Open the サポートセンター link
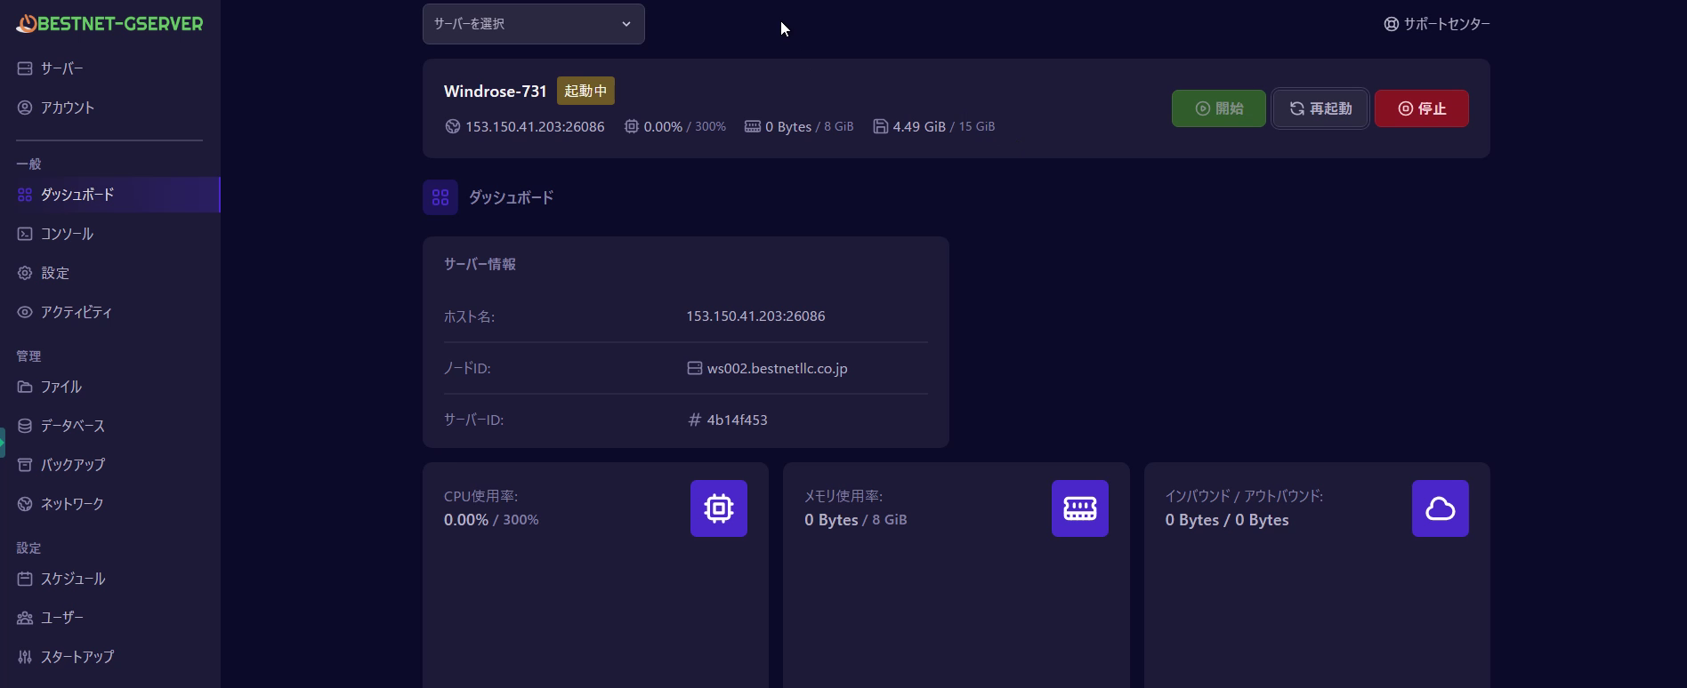1687x688 pixels. tap(1446, 24)
